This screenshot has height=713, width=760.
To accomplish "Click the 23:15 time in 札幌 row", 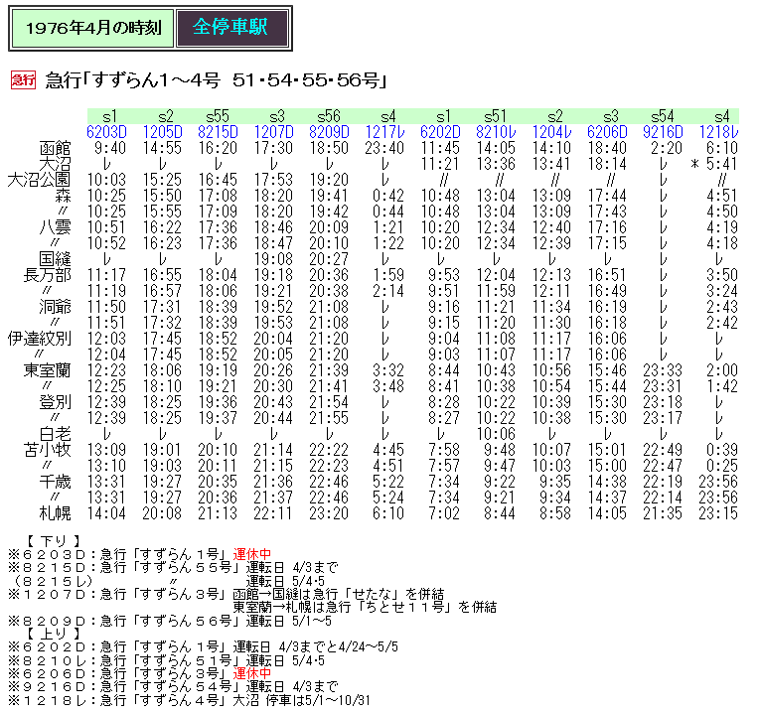I will 718,513.
